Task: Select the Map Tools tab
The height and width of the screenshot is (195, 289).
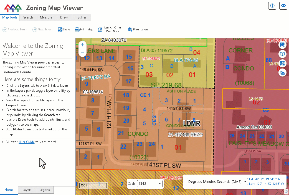Action: 10,17
